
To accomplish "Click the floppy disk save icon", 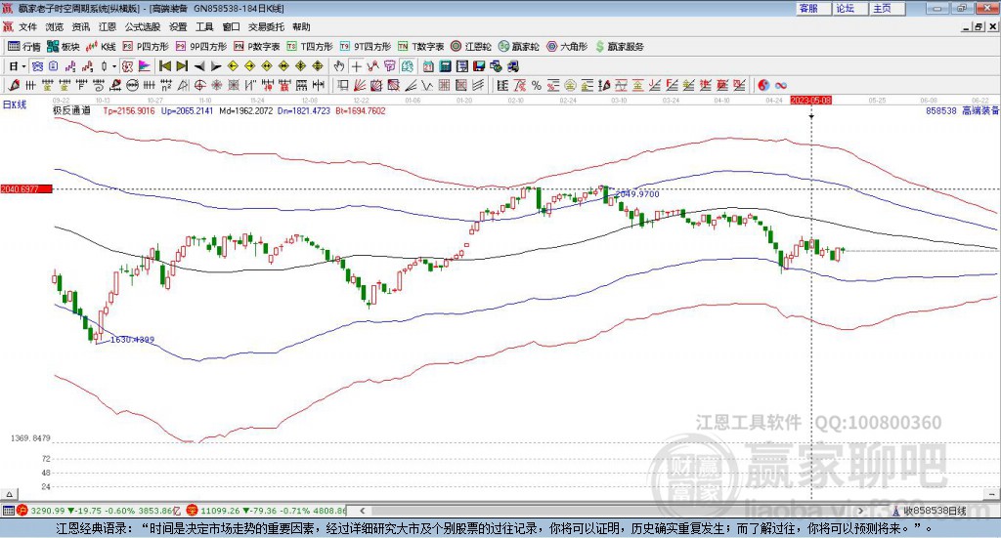I will (x=479, y=66).
